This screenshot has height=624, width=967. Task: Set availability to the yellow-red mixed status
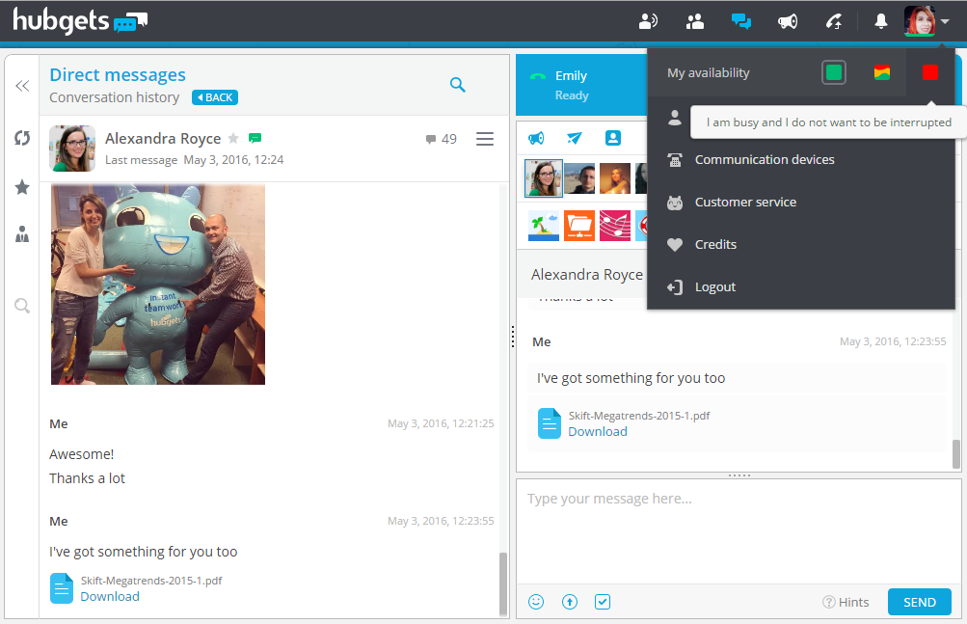(882, 73)
